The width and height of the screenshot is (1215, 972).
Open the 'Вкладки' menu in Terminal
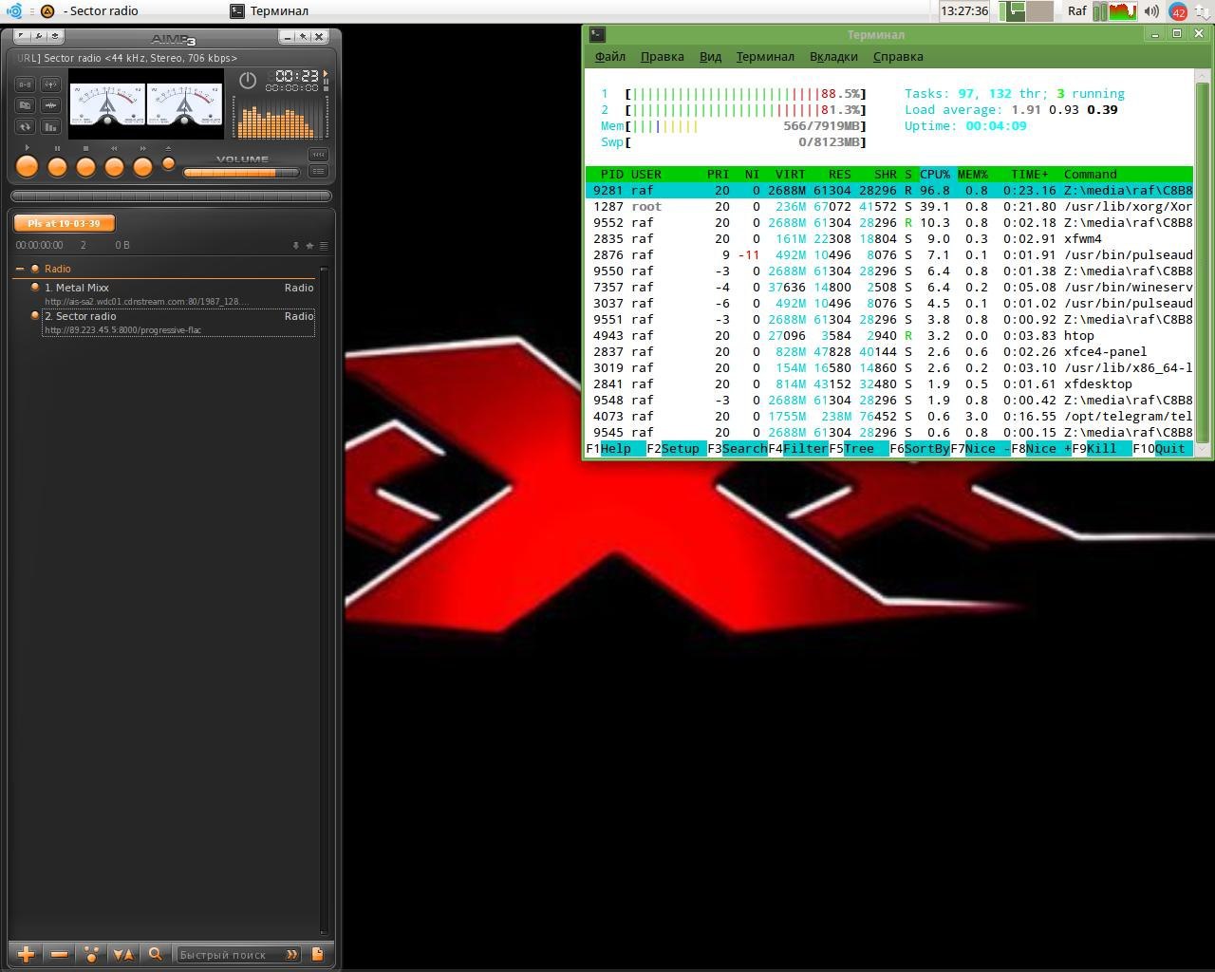[833, 57]
